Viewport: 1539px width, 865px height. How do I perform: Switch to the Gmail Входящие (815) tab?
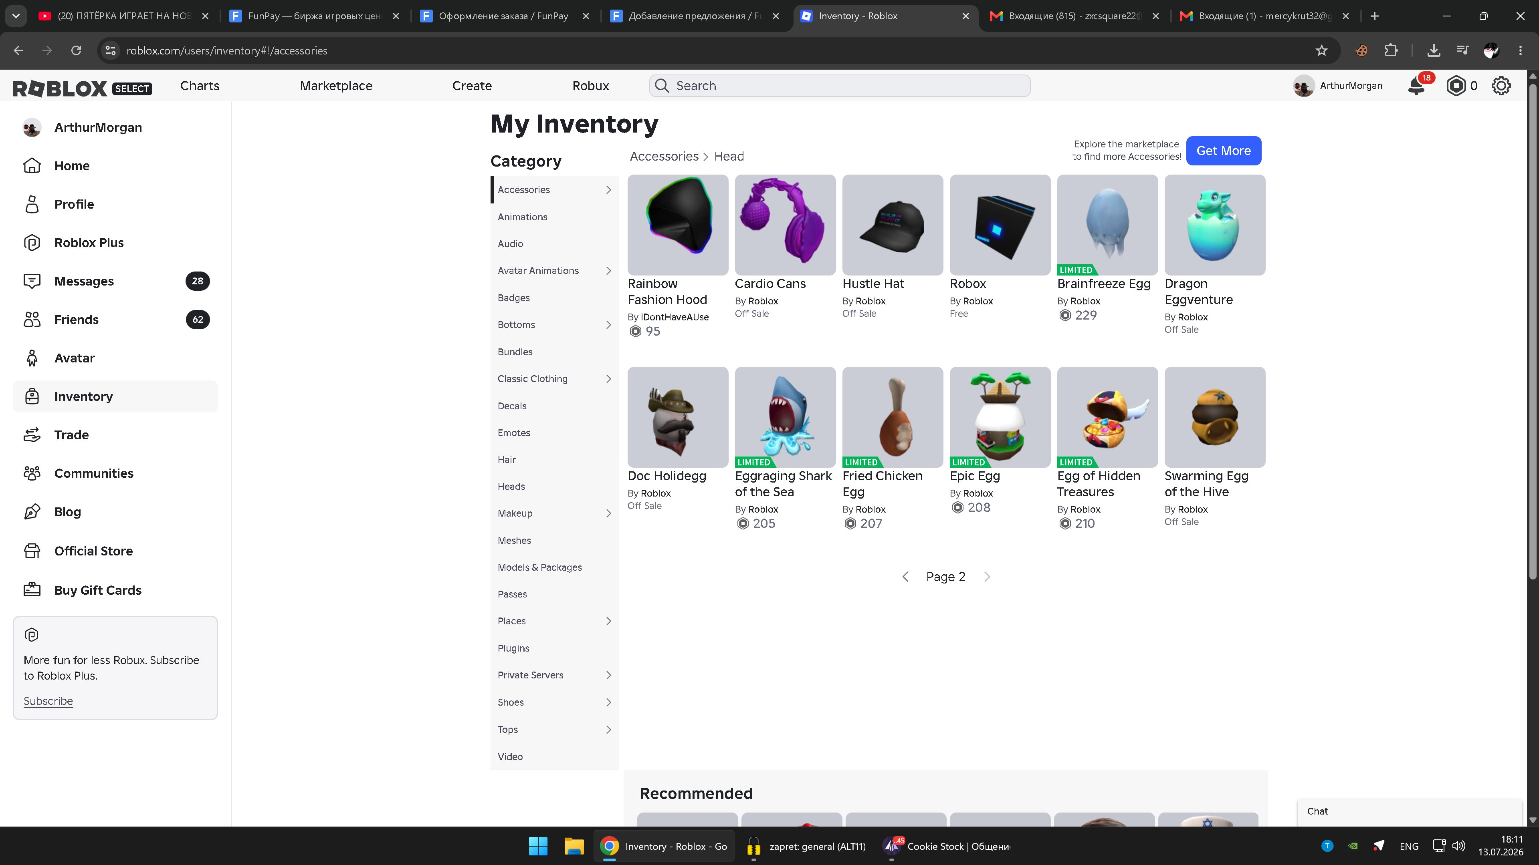tap(1074, 16)
